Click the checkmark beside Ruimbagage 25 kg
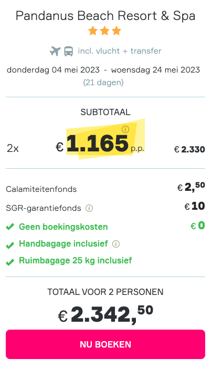The height and width of the screenshot is (368, 212). 10,262
